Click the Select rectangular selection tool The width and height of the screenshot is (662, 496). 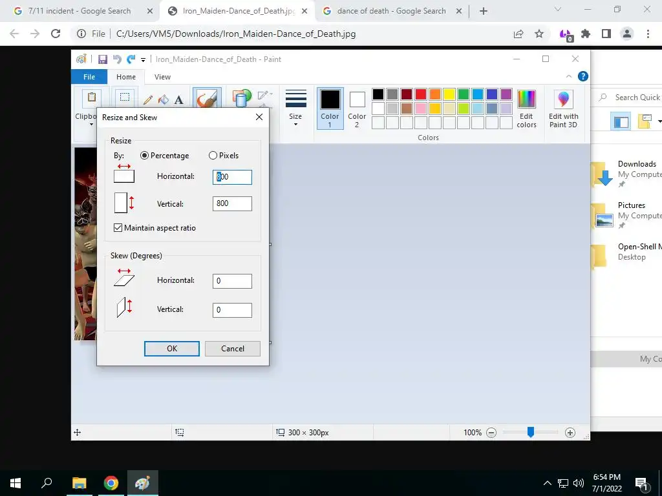tap(125, 98)
